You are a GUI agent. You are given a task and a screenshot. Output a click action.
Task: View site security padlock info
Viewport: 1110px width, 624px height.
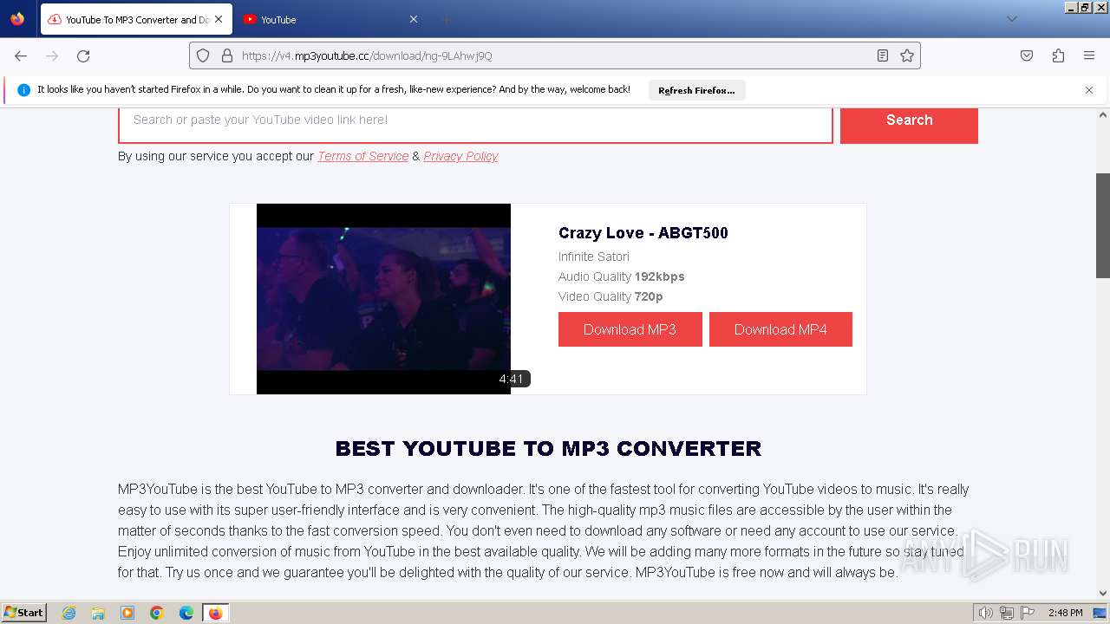coord(227,55)
